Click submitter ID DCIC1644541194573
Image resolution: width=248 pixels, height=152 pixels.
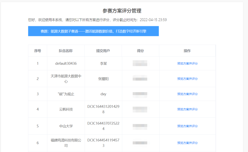103,143
